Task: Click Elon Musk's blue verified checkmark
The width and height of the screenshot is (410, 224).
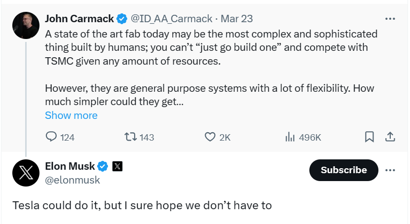Action: coord(103,166)
